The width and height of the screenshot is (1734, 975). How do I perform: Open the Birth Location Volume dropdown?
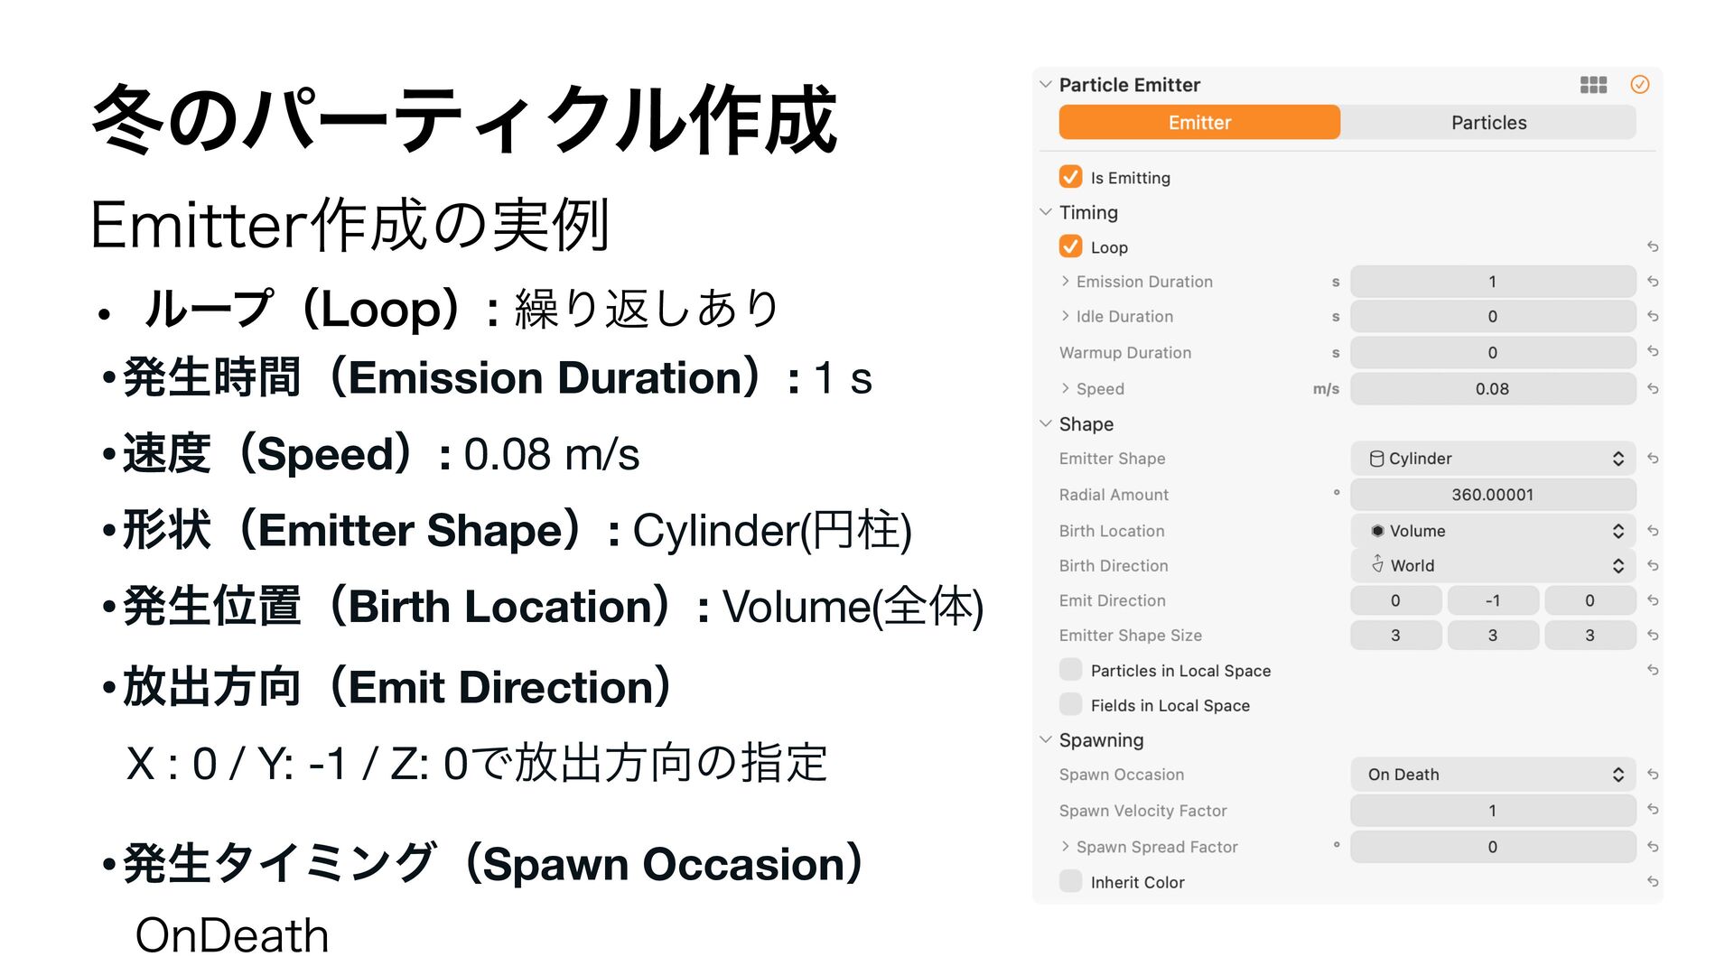tap(1493, 531)
